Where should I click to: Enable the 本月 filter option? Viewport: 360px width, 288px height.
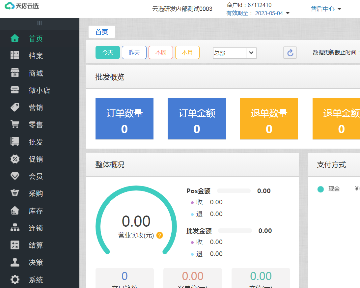pos(187,52)
